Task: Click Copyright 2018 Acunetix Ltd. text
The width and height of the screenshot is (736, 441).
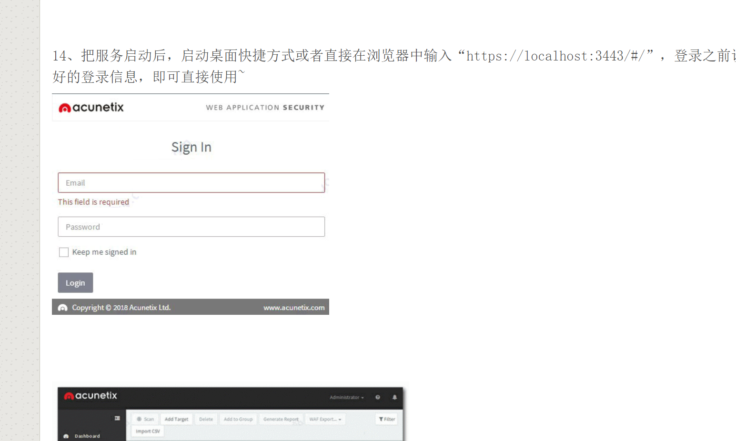Action: coord(121,308)
